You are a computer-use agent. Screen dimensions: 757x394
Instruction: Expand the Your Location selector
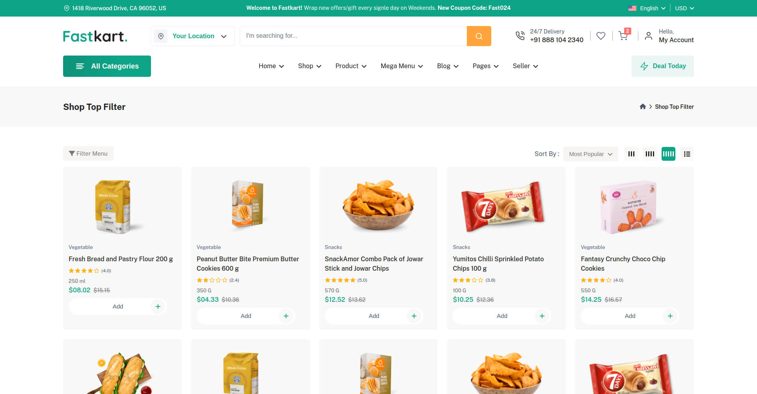click(192, 36)
